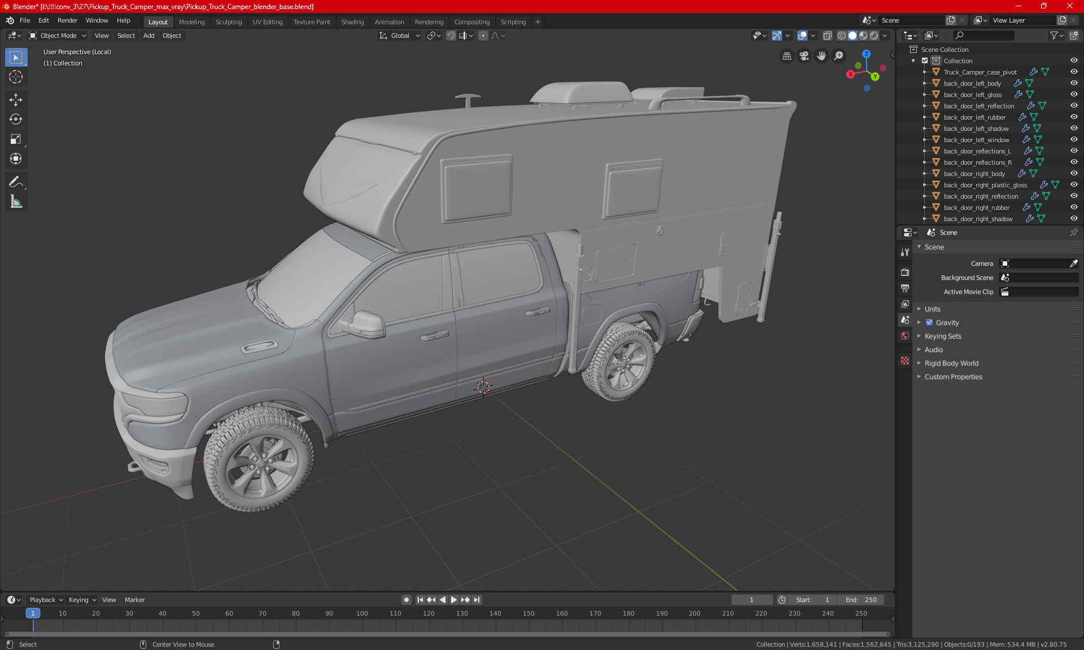Select the Measure tool
Image resolution: width=1084 pixels, height=650 pixels.
16,201
